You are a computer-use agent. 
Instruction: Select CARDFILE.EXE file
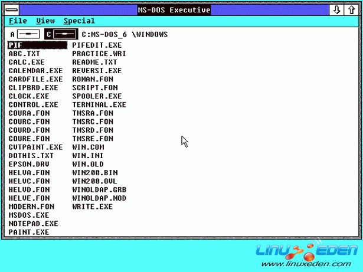[35, 79]
